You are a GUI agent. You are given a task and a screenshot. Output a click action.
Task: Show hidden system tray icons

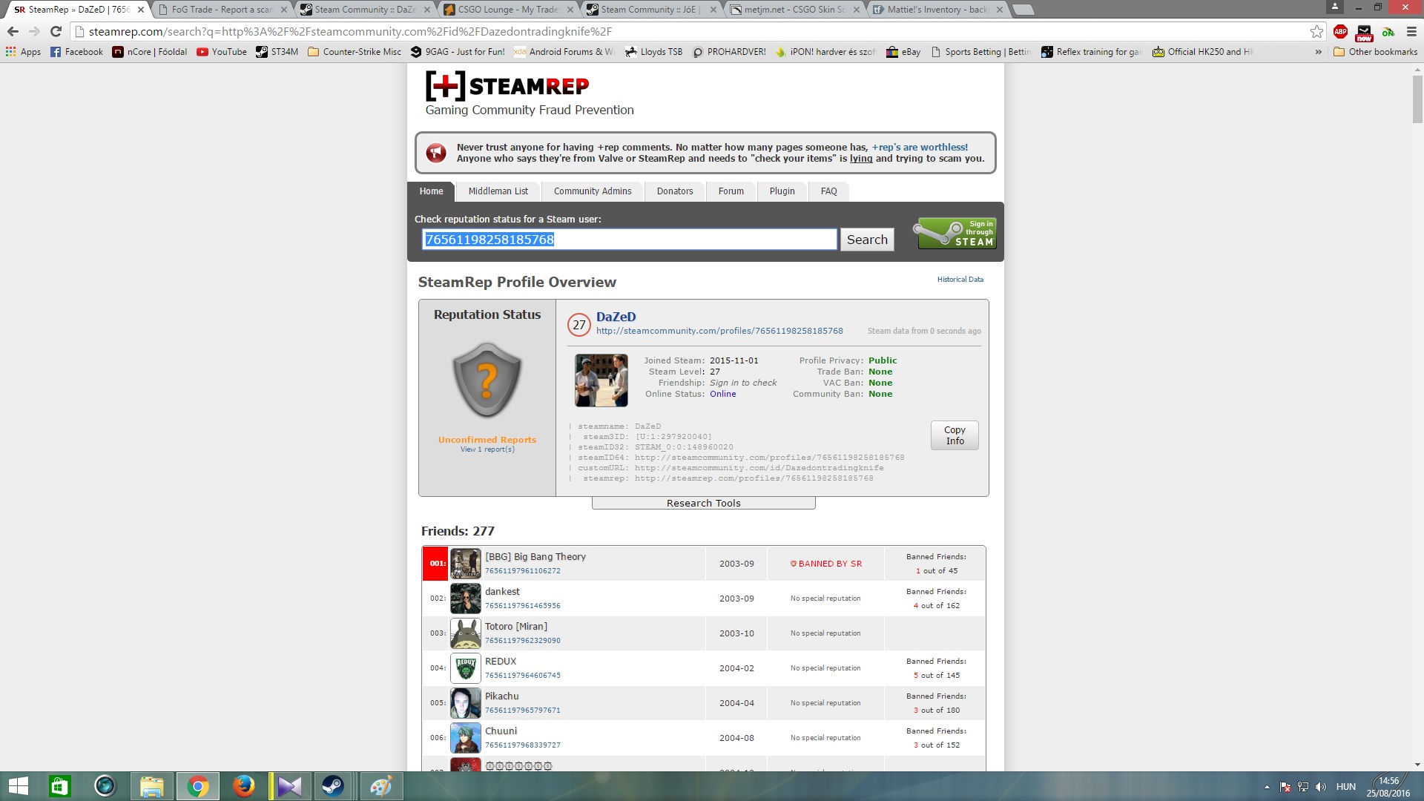[1267, 787]
